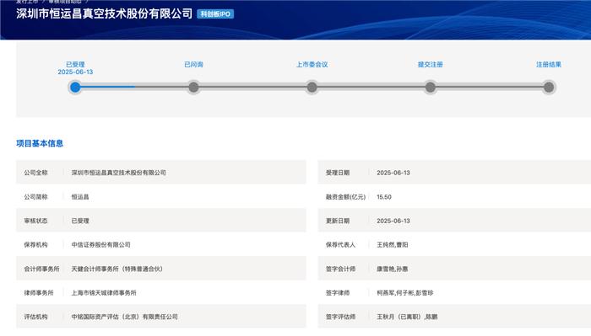Click the company title in header banner
Screen dimensions: 591x336
[x=105, y=13]
